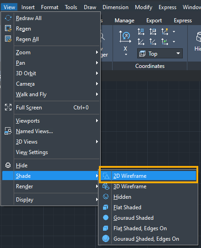
Task: Open the Top view dropdown
Action: click(160, 54)
